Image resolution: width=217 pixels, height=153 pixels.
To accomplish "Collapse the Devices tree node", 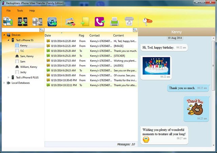I will [x=4, y=35].
